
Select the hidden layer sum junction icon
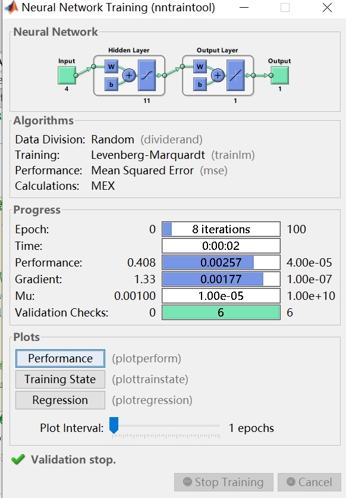point(129,76)
